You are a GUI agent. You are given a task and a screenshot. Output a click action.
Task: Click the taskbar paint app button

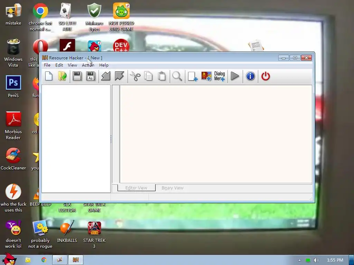(x=59, y=260)
